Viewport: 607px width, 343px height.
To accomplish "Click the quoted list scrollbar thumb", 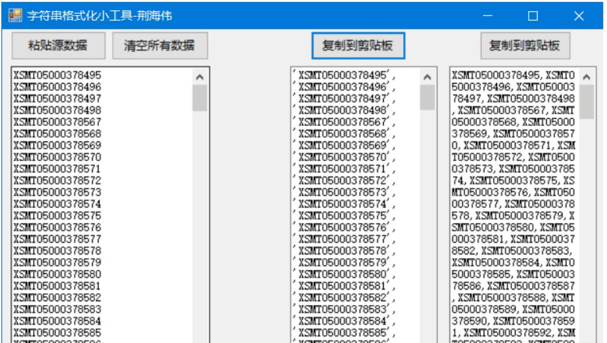I will click(x=428, y=97).
